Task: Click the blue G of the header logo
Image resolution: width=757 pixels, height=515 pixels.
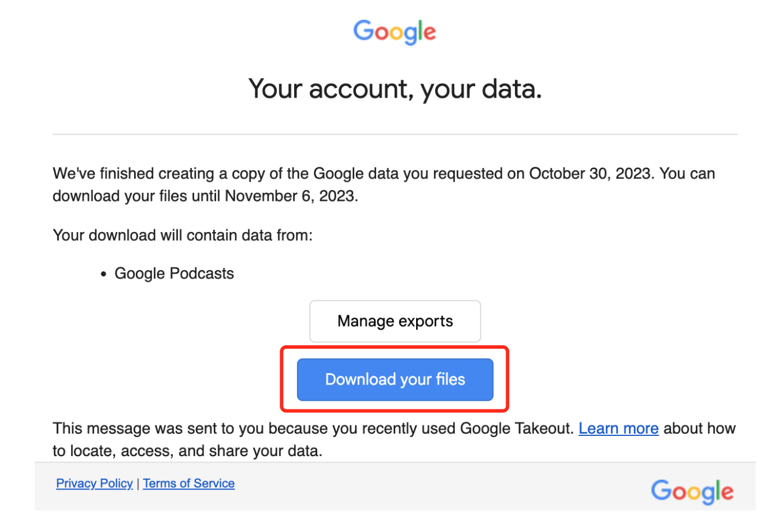Action: (x=364, y=31)
